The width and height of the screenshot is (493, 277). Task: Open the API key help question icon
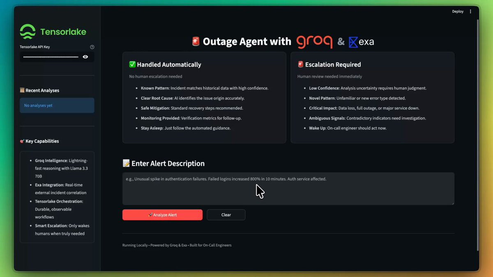92,47
